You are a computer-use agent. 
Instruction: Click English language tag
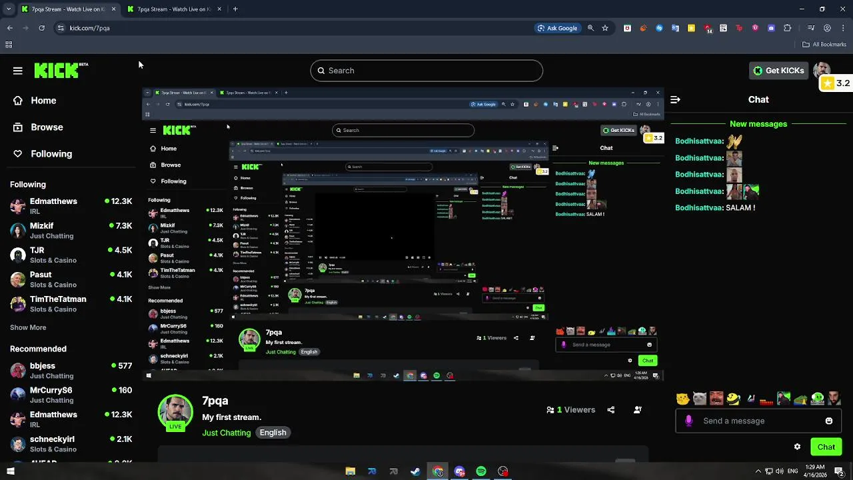point(273,433)
